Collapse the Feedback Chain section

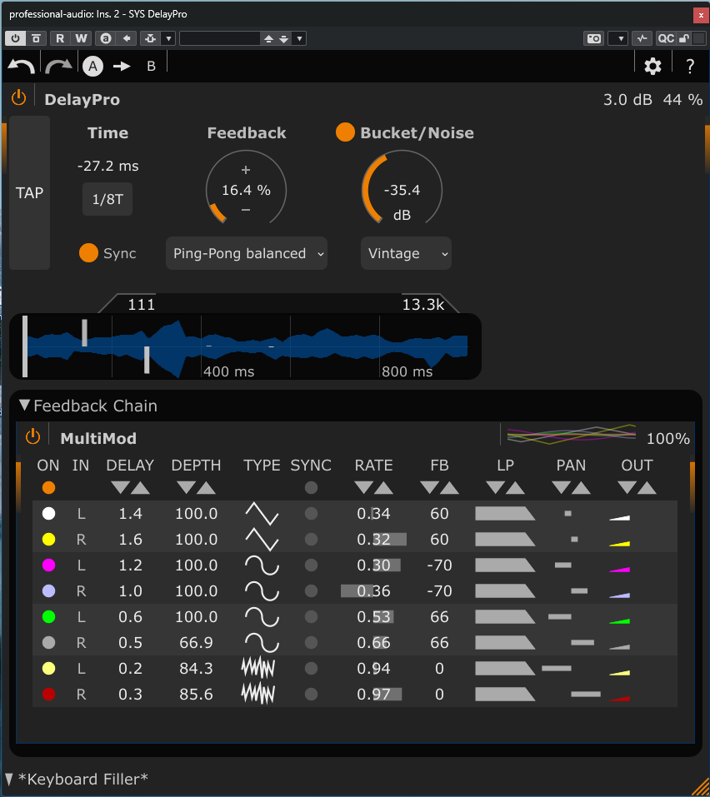(25, 406)
